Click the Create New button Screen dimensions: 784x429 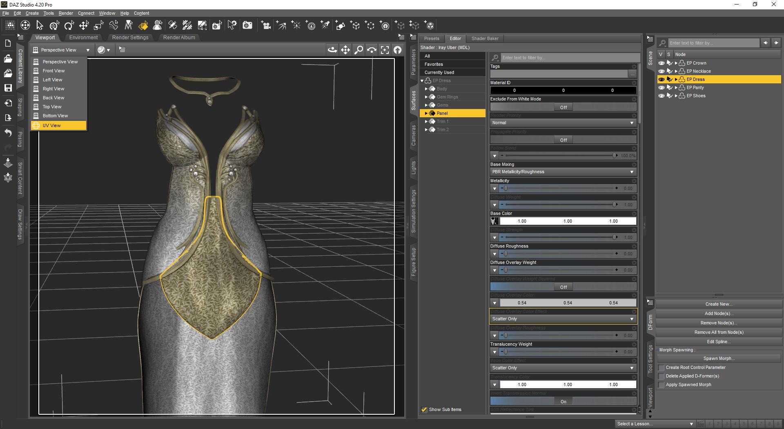(719, 304)
